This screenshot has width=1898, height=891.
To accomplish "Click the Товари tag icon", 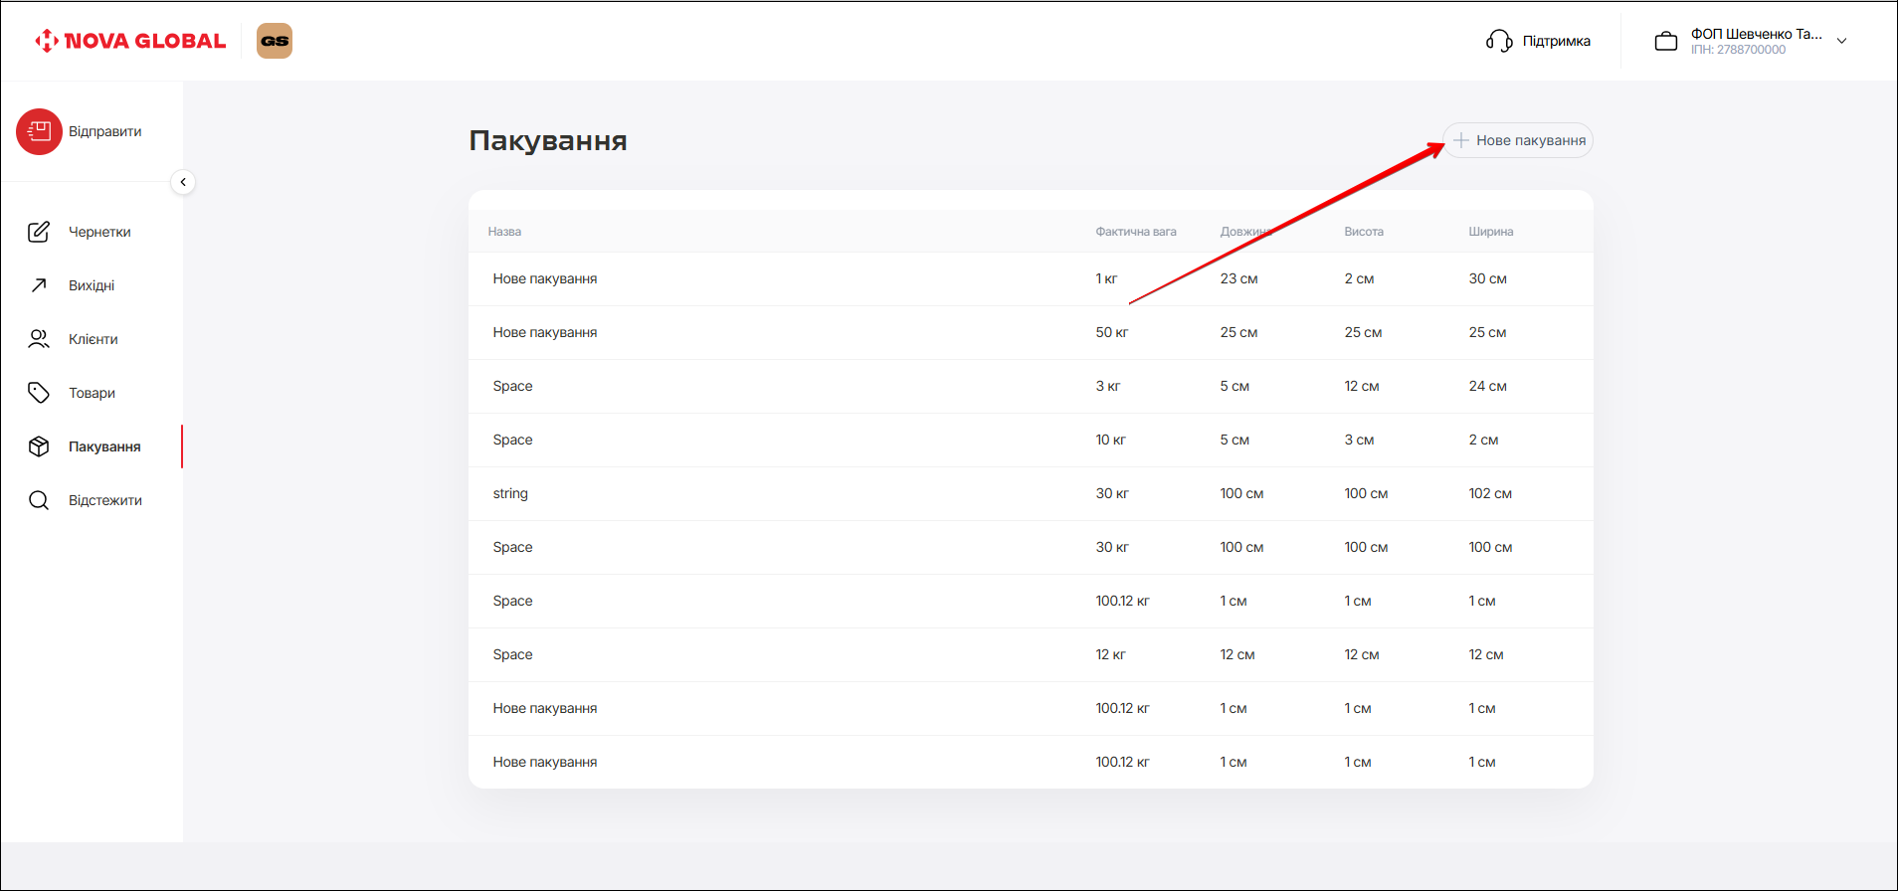I will [39, 393].
